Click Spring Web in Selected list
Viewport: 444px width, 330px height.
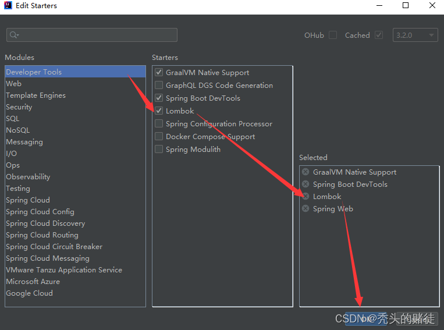(x=333, y=209)
